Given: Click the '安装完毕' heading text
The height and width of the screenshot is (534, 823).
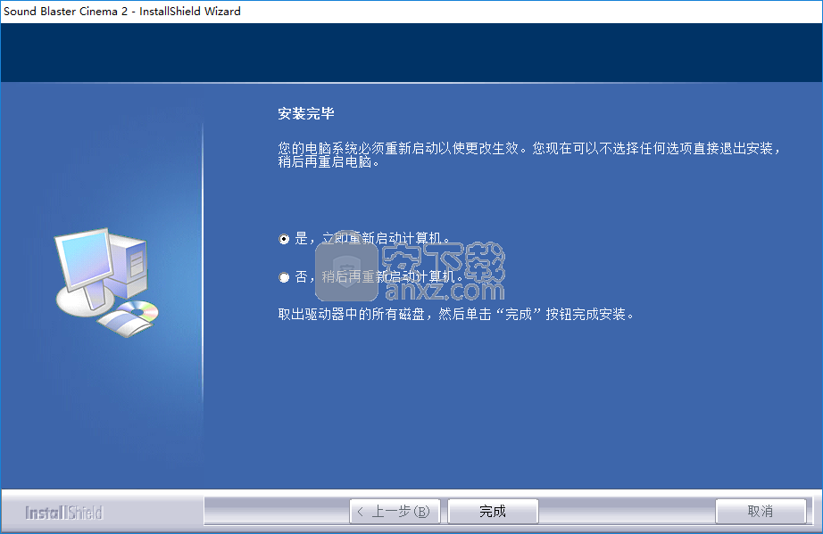Looking at the screenshot, I should coord(306,113).
